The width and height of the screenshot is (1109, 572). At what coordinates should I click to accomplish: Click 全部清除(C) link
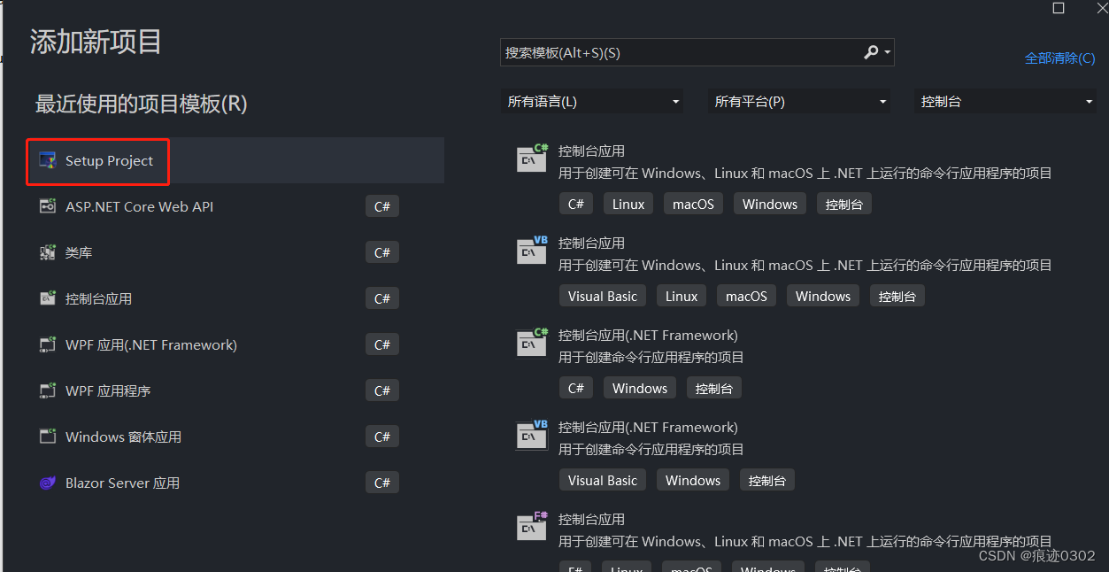(1060, 58)
